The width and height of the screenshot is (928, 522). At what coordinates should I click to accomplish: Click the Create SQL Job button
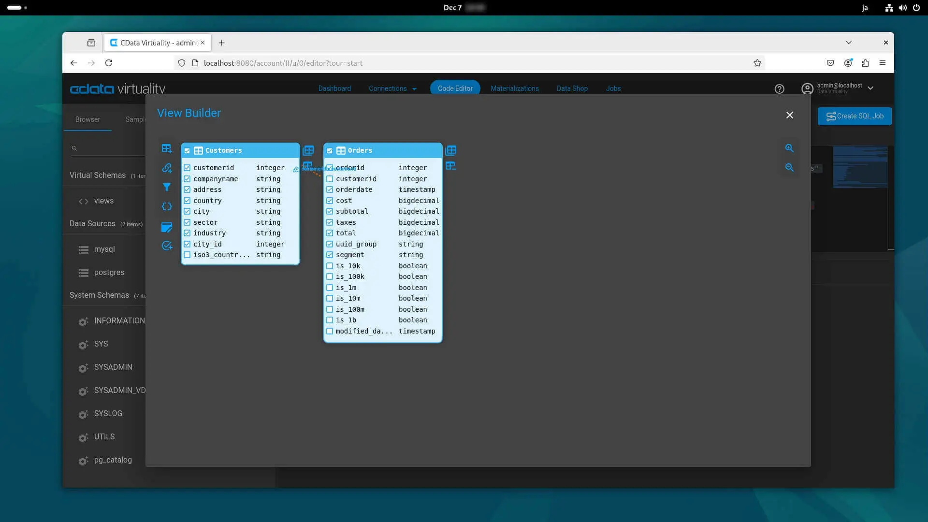pyautogui.click(x=855, y=116)
